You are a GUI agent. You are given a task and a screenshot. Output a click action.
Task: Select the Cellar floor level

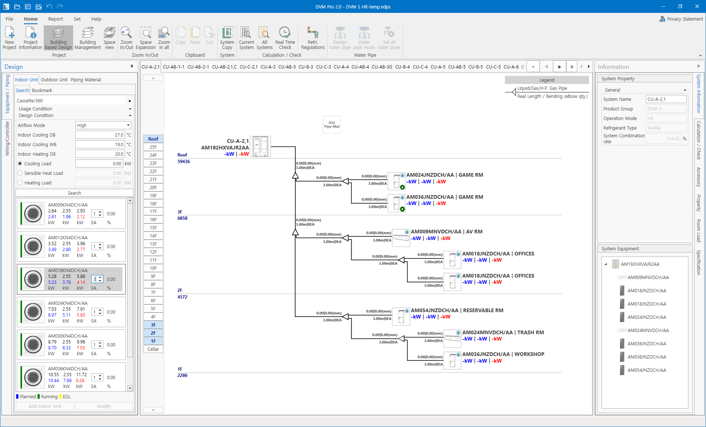pyautogui.click(x=153, y=349)
